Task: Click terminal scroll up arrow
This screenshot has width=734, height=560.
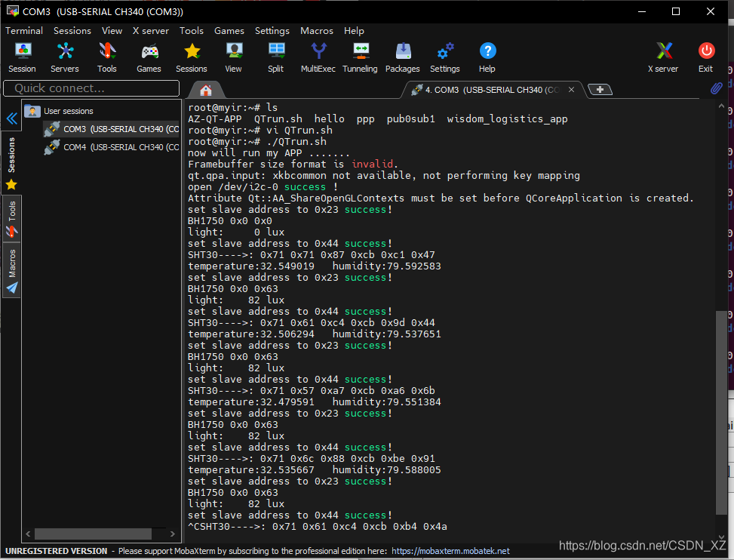Action: (721, 106)
